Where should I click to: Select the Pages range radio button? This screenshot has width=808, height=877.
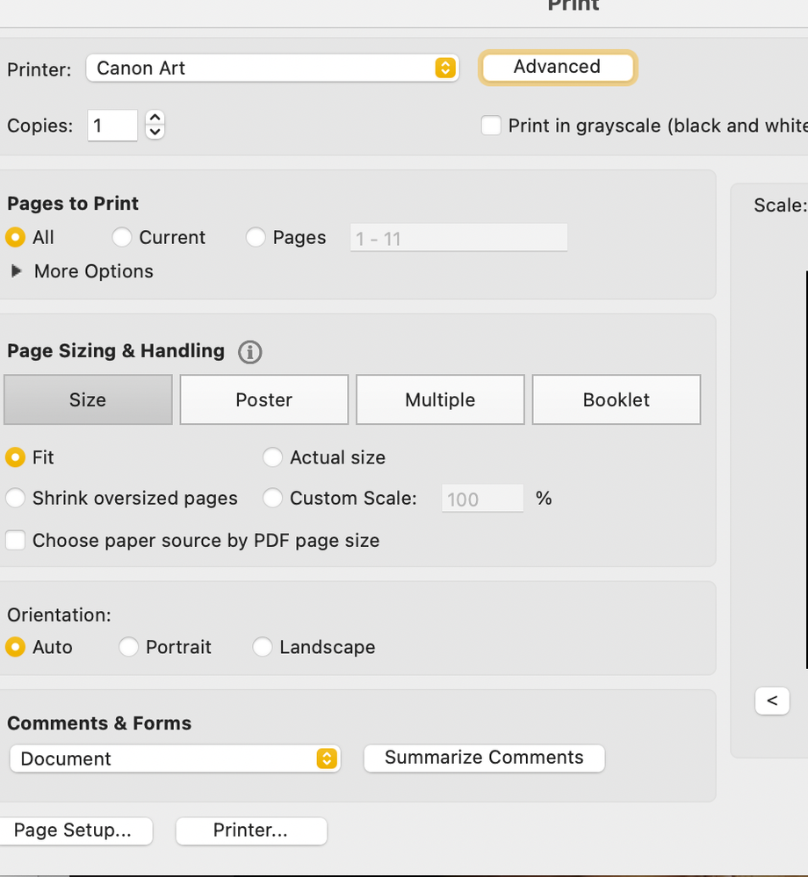pos(256,237)
